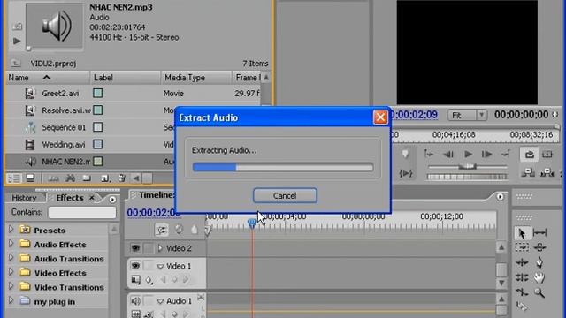Toggle lock box on Audio 1 track
566x318 pixels.
tap(149, 300)
